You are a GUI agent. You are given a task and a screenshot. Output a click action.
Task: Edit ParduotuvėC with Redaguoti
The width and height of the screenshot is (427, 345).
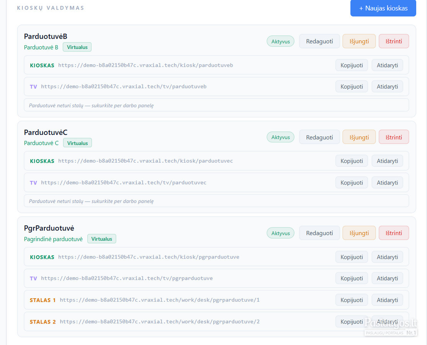click(x=319, y=137)
